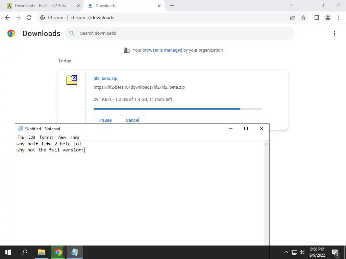Click the hl2-beta.ru download source URL
This screenshot has width=346, height=259.
(139, 87)
